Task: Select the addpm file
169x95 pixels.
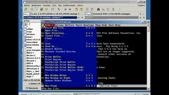Action: click(x=30, y=29)
